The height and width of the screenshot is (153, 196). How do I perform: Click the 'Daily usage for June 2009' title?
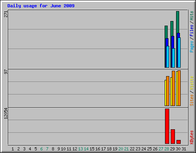41,6
